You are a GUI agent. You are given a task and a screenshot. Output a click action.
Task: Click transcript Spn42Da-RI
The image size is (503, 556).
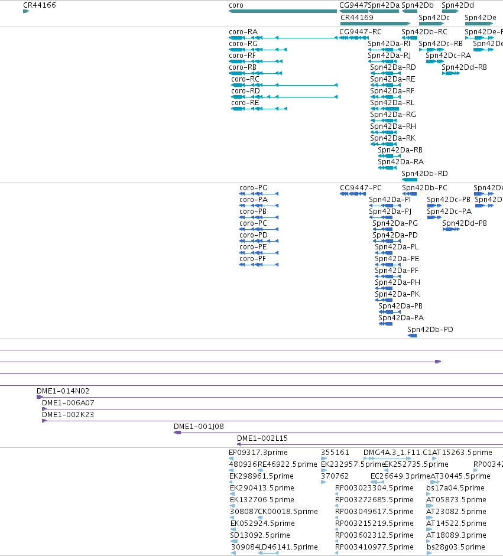(389, 44)
